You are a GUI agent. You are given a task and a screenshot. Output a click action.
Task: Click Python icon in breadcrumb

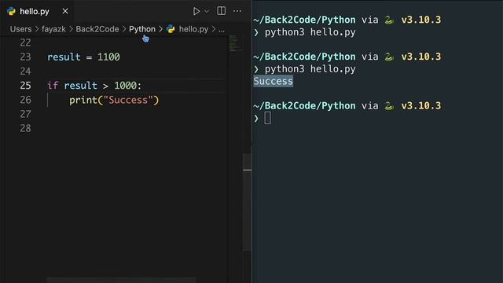pos(171,29)
